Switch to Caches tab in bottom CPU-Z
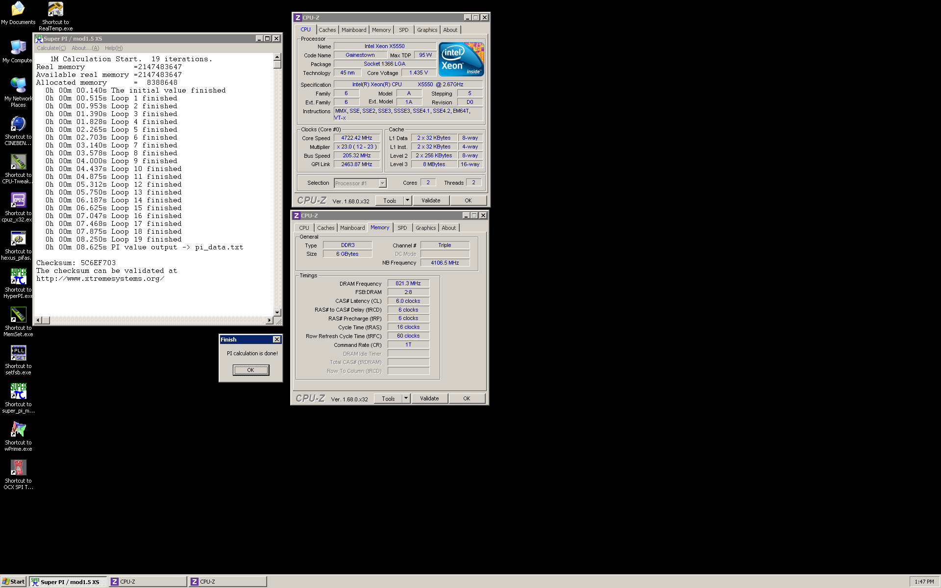 (325, 228)
